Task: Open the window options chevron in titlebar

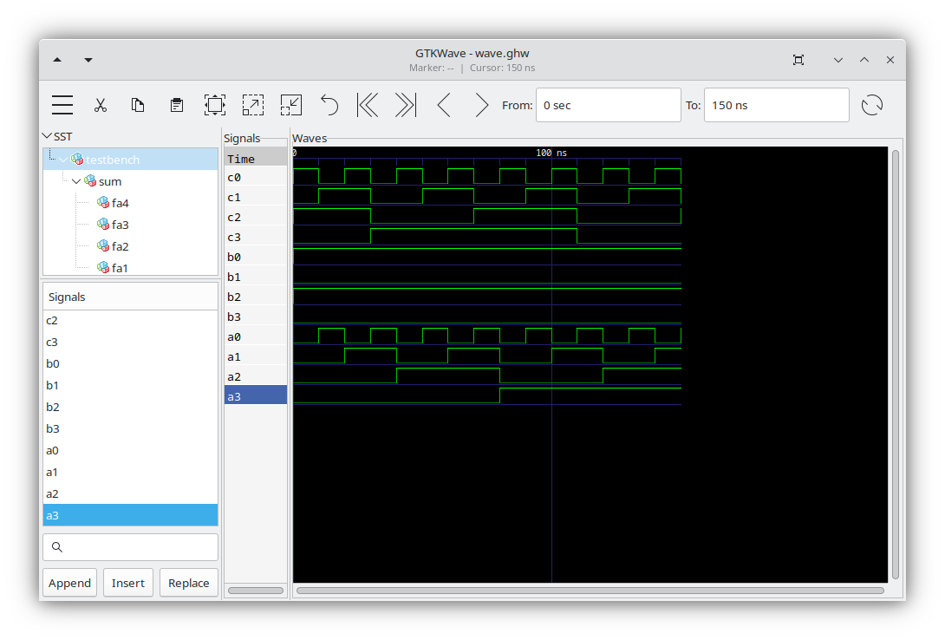Action: (837, 59)
